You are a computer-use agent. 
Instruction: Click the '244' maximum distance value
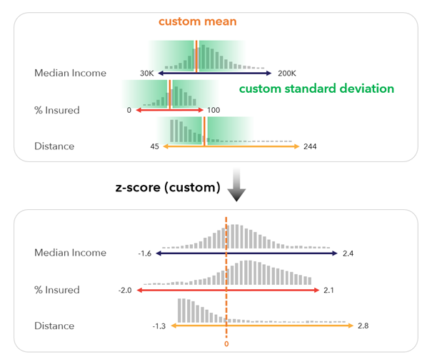pos(310,146)
